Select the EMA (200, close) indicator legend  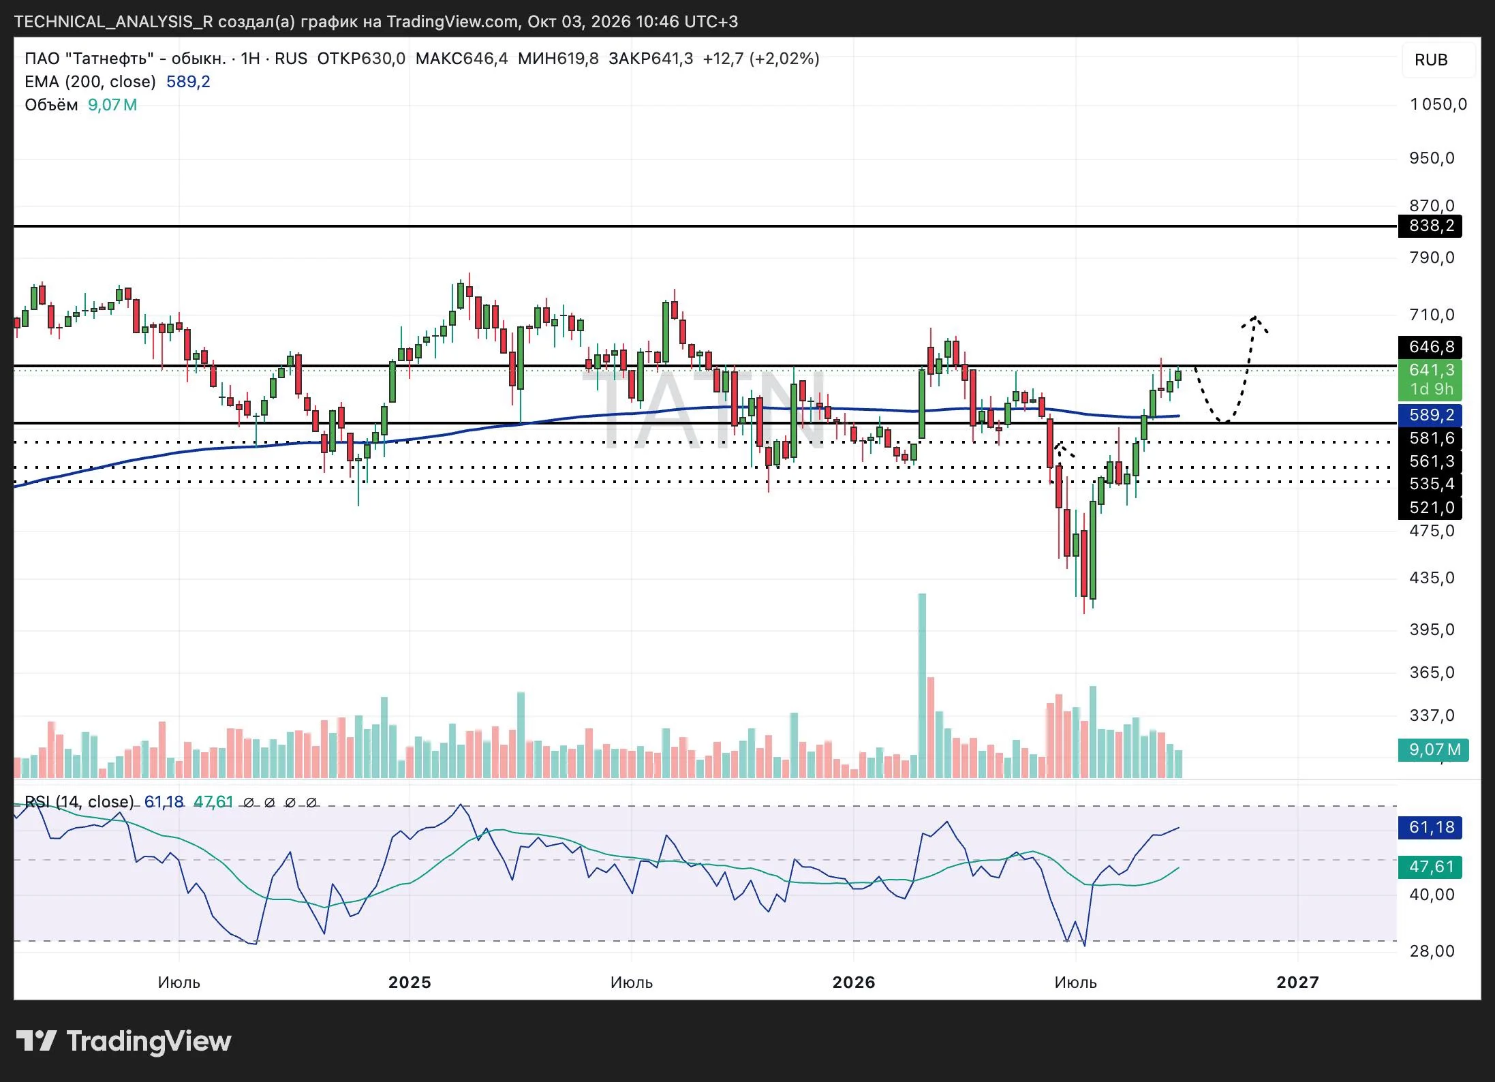(x=90, y=82)
